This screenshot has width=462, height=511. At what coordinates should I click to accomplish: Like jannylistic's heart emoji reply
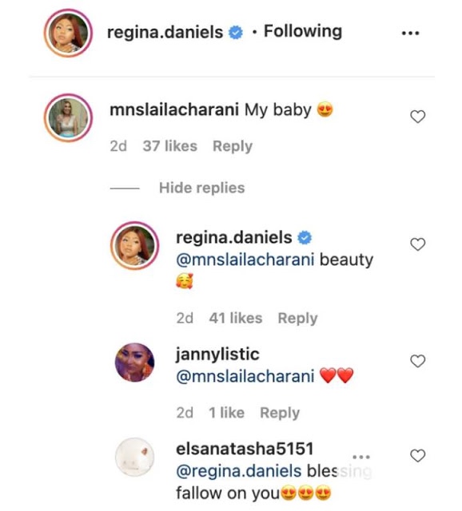[417, 361]
